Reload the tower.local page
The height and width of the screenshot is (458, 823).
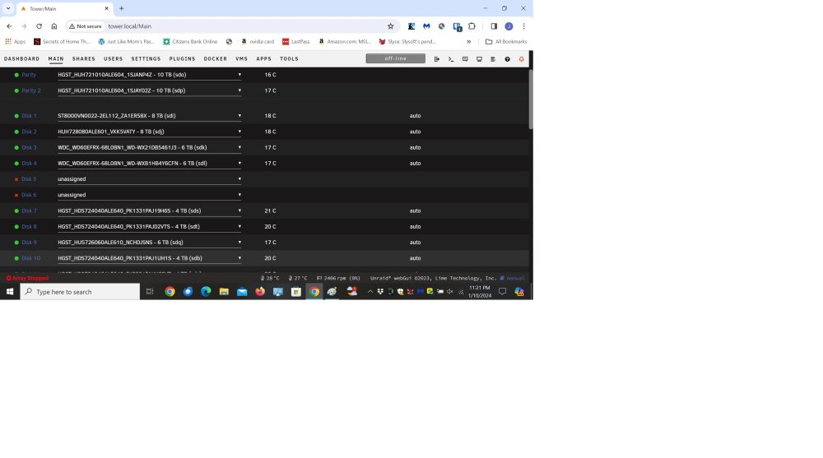[39, 26]
